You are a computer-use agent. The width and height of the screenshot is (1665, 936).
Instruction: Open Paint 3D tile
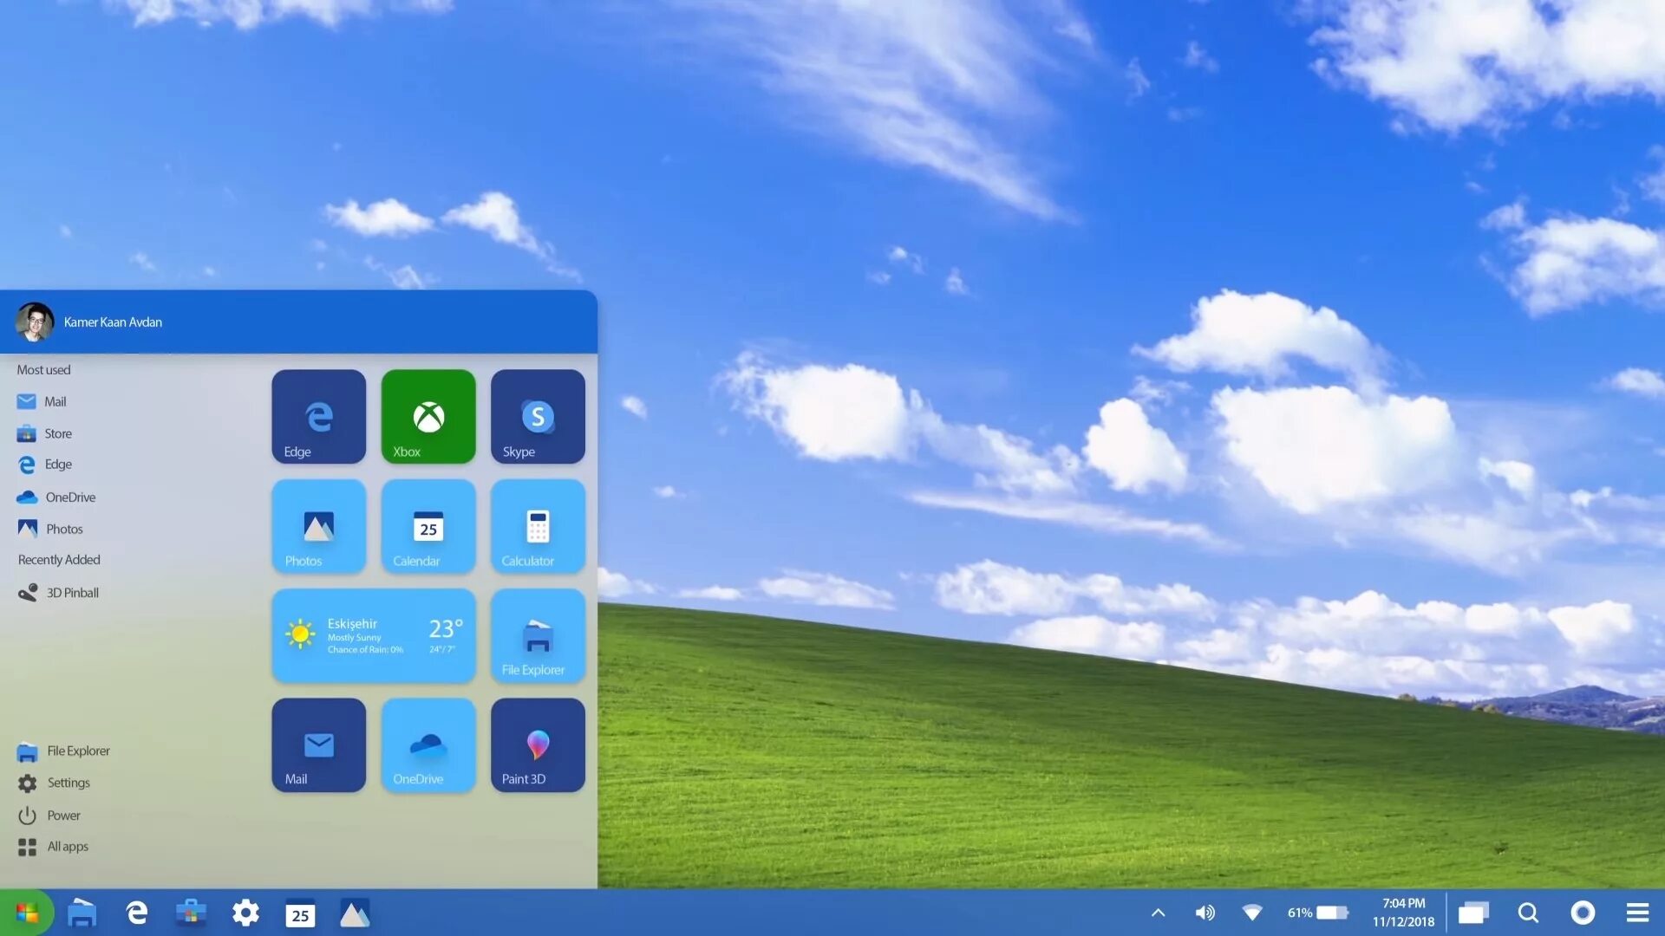(x=538, y=744)
